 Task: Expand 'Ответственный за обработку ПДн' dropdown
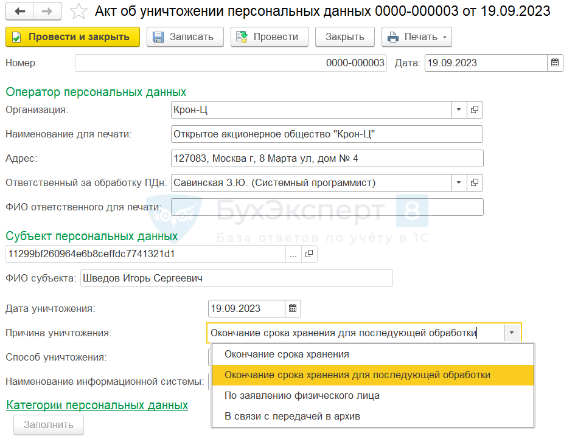459,182
